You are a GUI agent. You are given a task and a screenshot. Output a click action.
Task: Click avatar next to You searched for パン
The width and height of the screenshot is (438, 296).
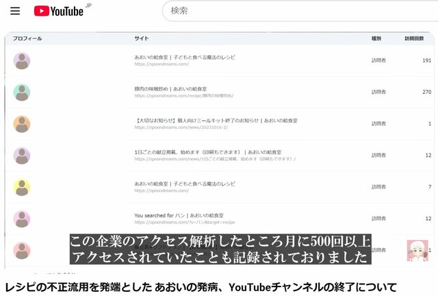22,219
